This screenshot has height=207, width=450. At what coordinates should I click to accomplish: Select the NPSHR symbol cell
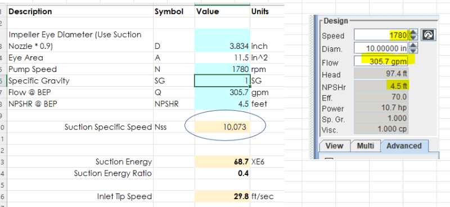(174, 104)
